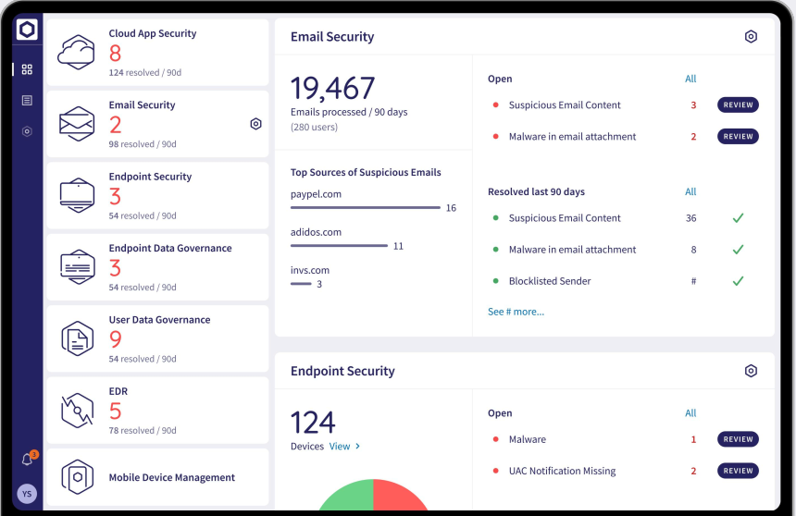Select the Cloud App Security card
This screenshot has height=516, width=796.
pyautogui.click(x=157, y=52)
